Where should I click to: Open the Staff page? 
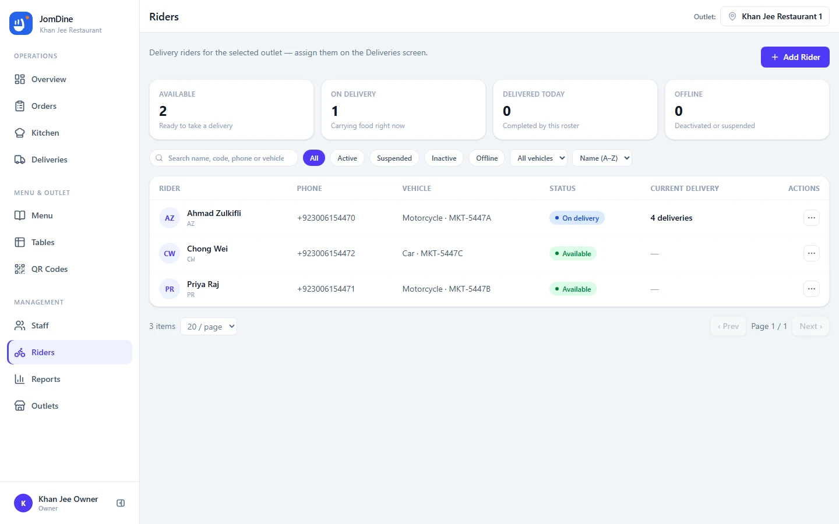point(70,325)
